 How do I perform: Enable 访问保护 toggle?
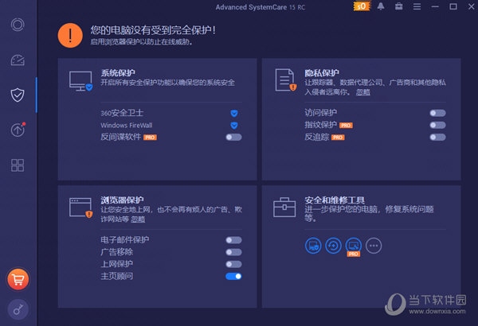click(x=437, y=113)
